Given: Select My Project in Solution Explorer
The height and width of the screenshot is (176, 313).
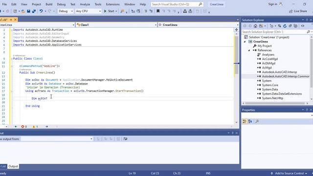Looking at the screenshot, I should pos(265,46).
